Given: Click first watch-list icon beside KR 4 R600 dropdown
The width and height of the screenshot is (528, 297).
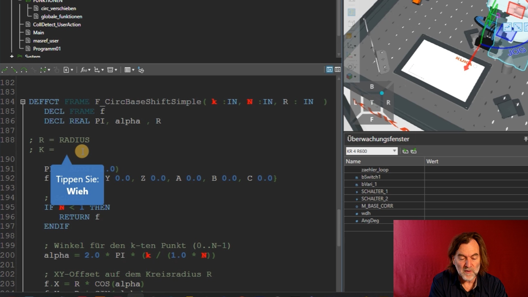Looking at the screenshot, I should pyautogui.click(x=405, y=151).
